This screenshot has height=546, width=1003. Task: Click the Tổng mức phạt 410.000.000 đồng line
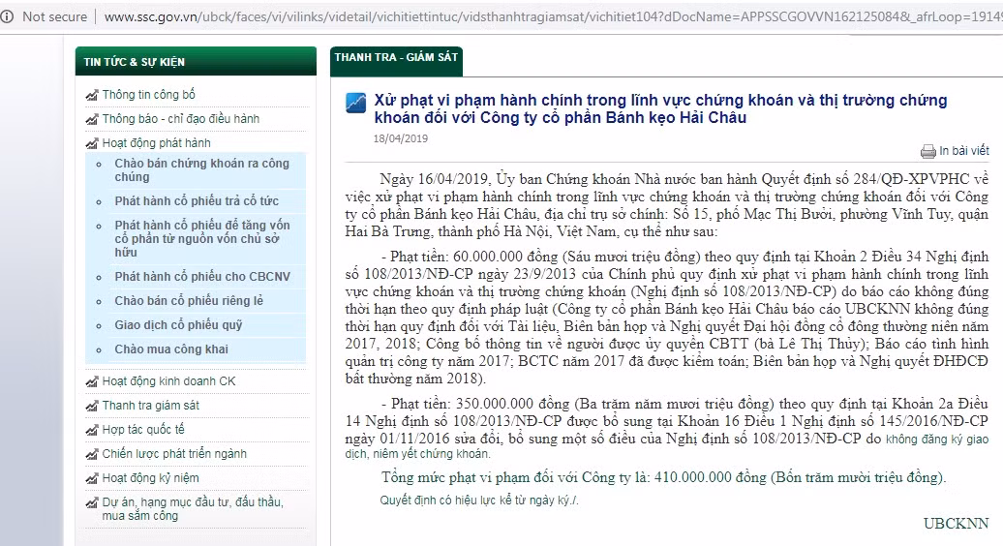(664, 477)
